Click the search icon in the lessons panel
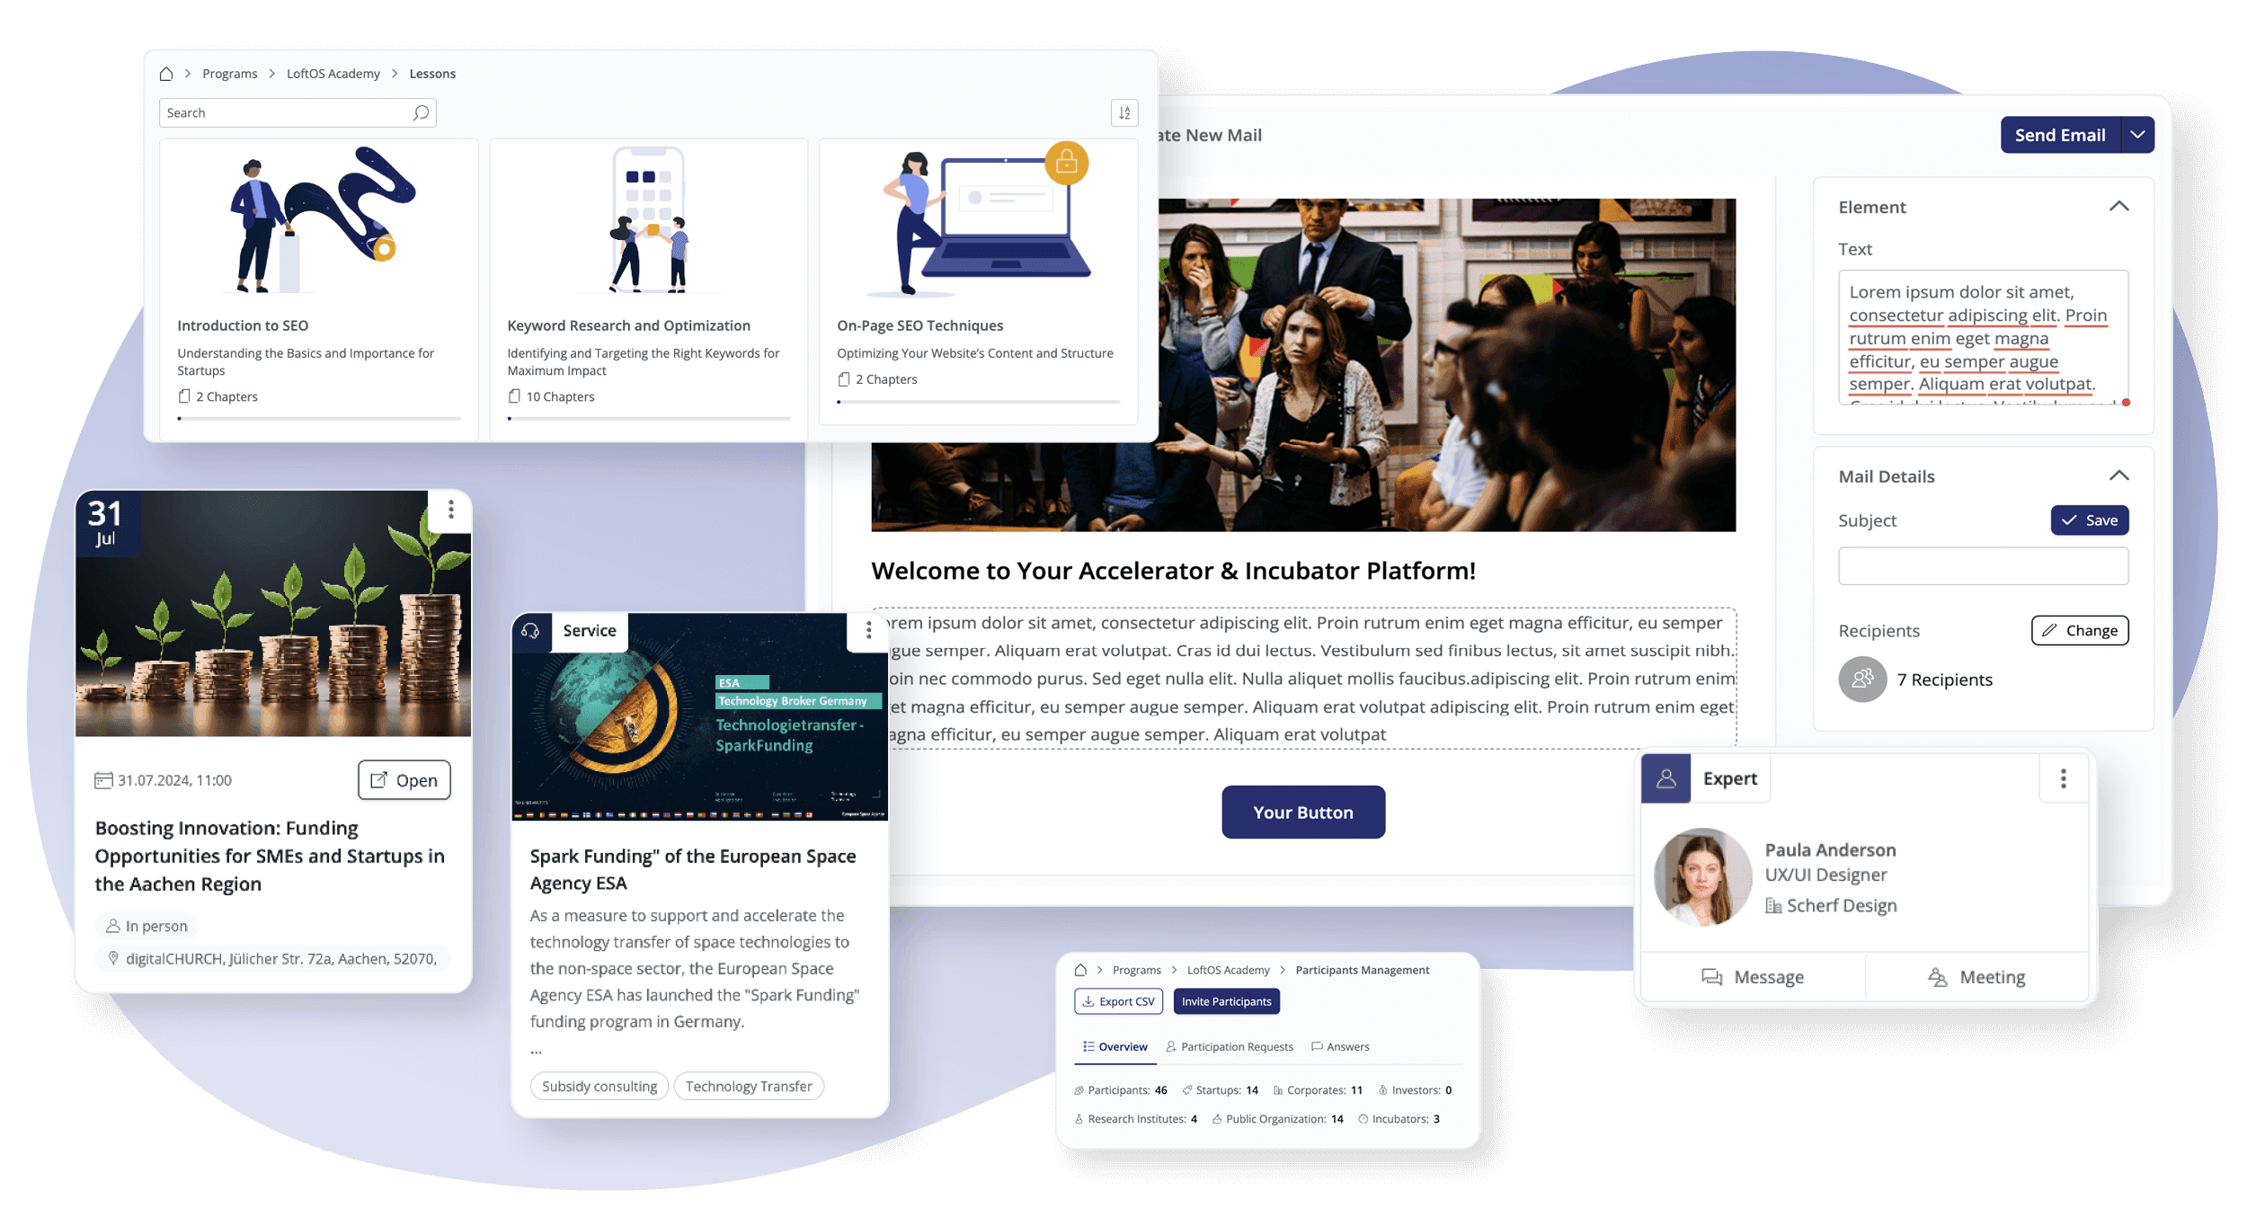 point(421,112)
